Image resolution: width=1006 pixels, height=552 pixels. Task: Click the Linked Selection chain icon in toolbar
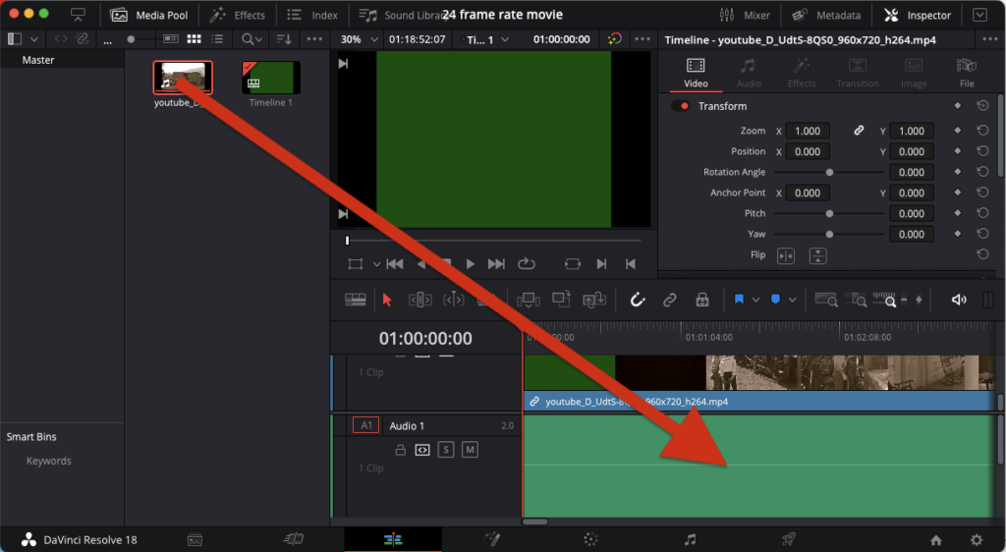(669, 300)
